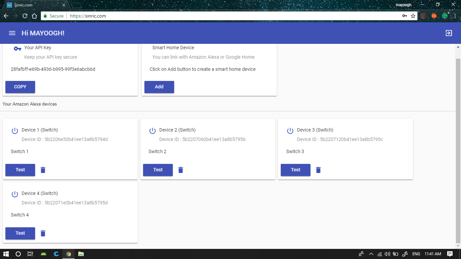Open the hamburger navigation menu

pos(12,33)
